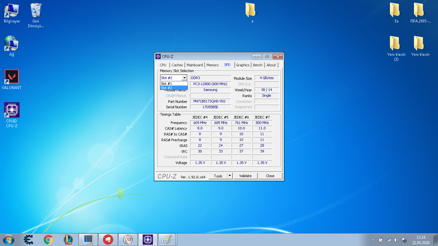Click the Part Number field

[x=210, y=101]
